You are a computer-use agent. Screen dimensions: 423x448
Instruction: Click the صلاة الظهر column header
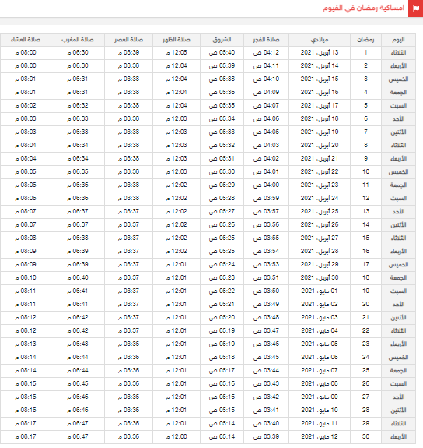177,40
